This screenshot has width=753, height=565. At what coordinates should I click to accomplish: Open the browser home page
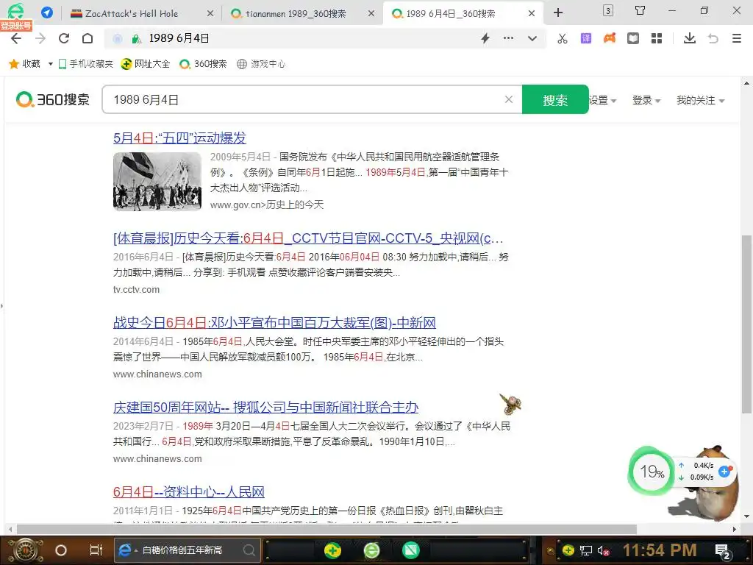88,38
